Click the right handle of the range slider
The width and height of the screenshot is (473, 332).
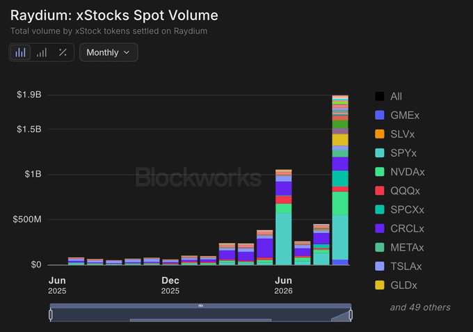pyautogui.click(x=351, y=315)
